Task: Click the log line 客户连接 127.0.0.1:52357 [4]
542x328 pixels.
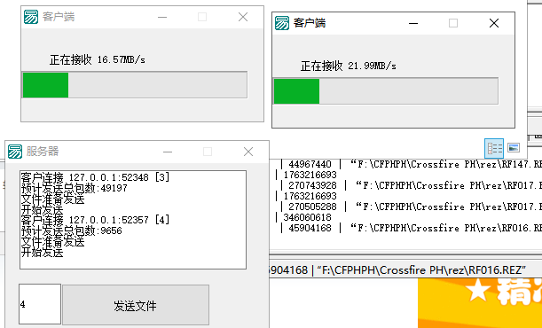Action: (x=95, y=220)
